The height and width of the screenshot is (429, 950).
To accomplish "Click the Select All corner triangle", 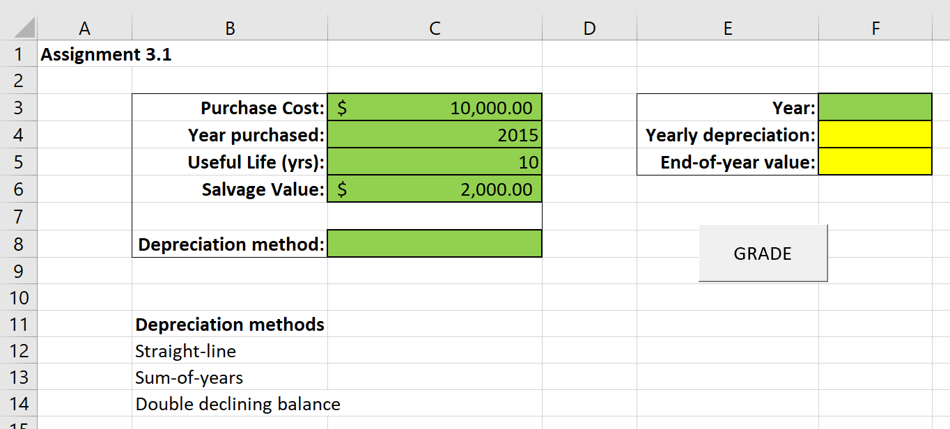I will click(x=19, y=28).
